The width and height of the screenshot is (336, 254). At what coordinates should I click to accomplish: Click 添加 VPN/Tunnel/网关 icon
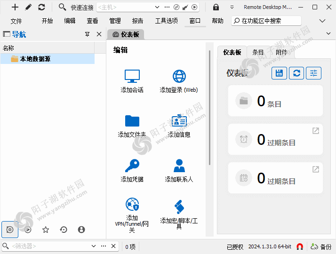click(132, 204)
